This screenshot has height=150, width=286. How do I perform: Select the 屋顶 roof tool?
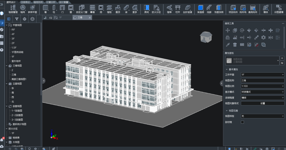pos(118,9)
